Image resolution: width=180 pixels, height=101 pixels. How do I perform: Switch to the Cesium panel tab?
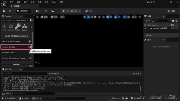click(x=8, y=16)
